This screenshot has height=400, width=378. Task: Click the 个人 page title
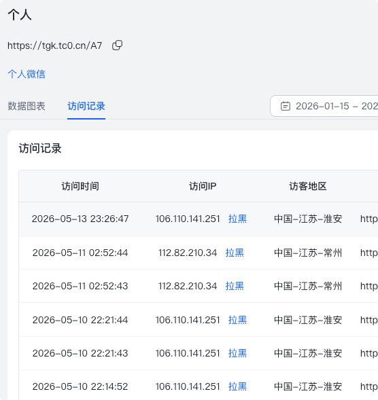click(x=20, y=14)
